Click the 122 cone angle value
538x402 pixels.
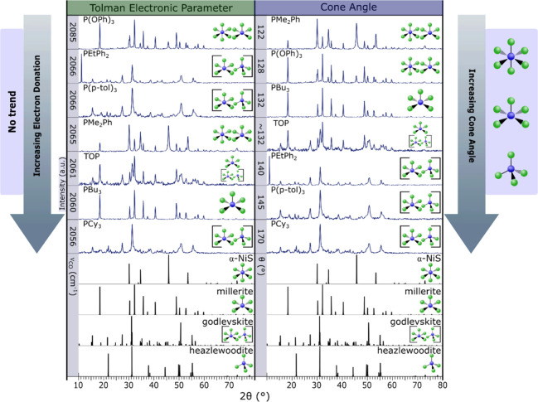261,31
